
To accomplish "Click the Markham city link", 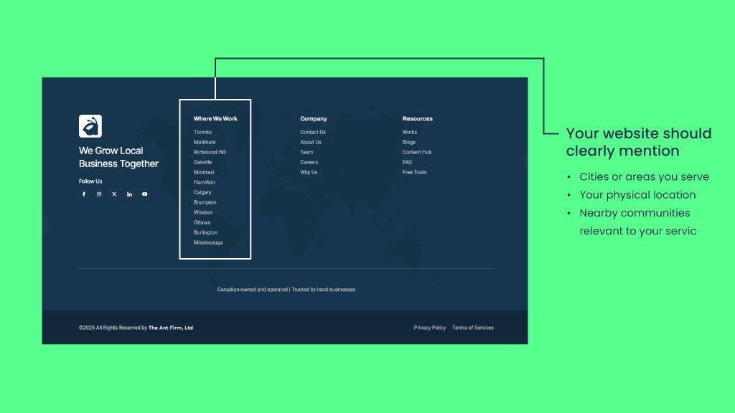I will click(x=204, y=142).
